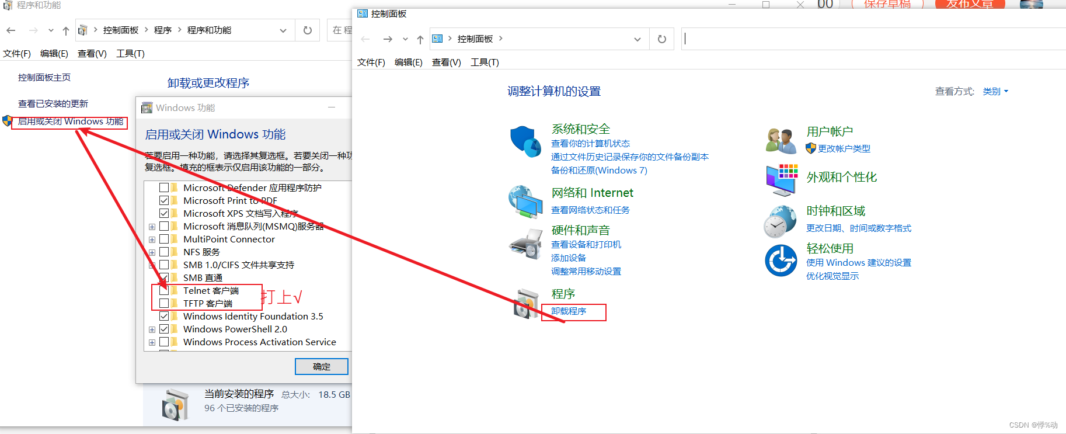1066x434 pixels.
Task: Click Control Panel breadcrumb in right window
Action: 475,39
